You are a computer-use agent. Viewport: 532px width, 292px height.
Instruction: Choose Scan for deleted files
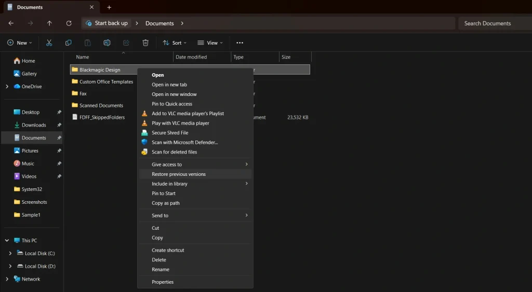click(195, 152)
